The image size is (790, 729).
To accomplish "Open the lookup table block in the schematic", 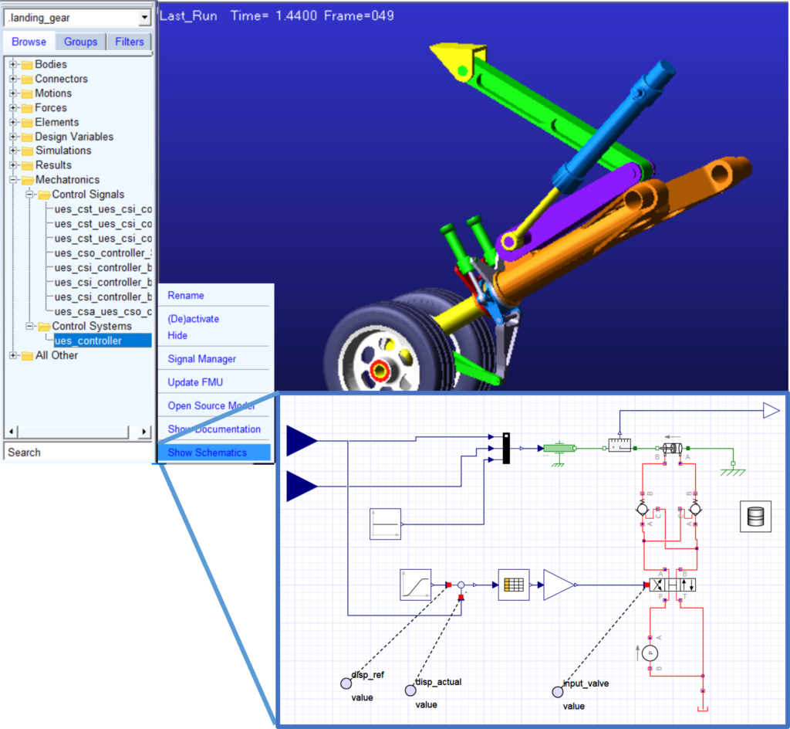I will tap(515, 585).
